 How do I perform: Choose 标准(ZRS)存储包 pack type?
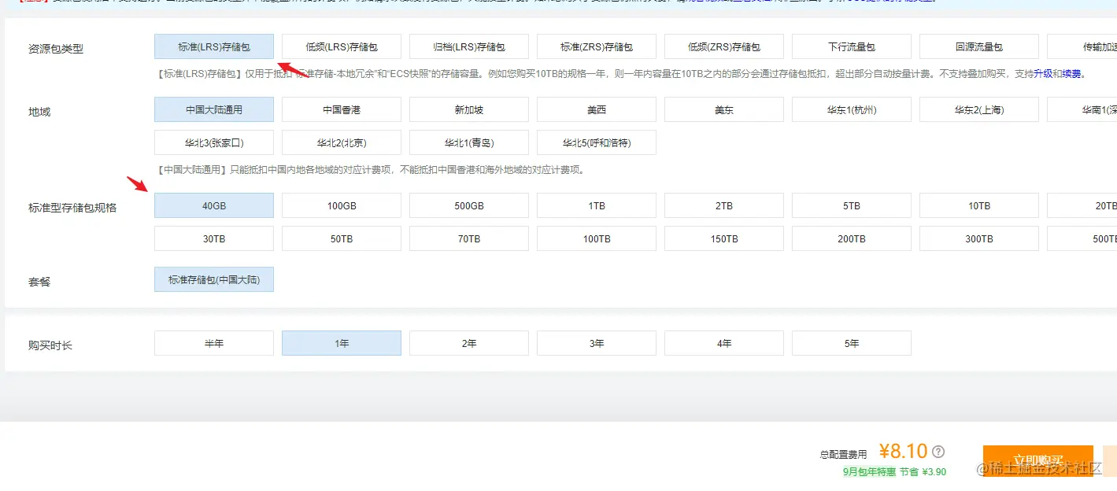[597, 47]
